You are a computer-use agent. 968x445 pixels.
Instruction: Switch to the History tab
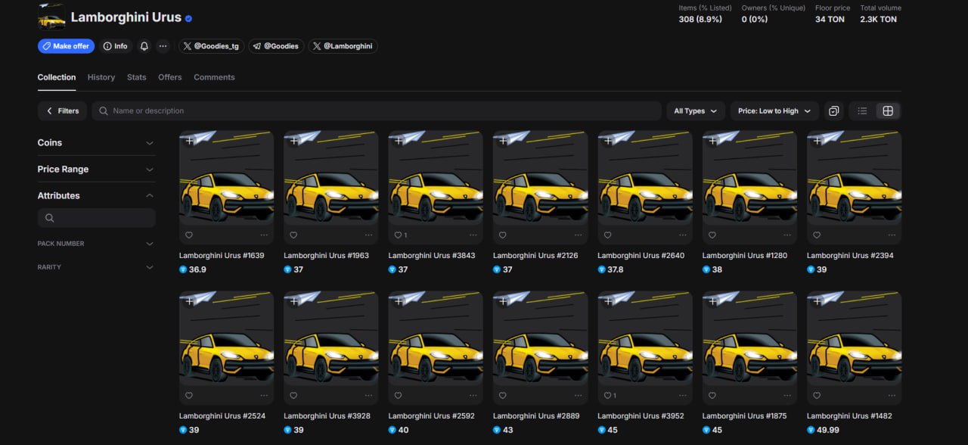click(x=101, y=77)
